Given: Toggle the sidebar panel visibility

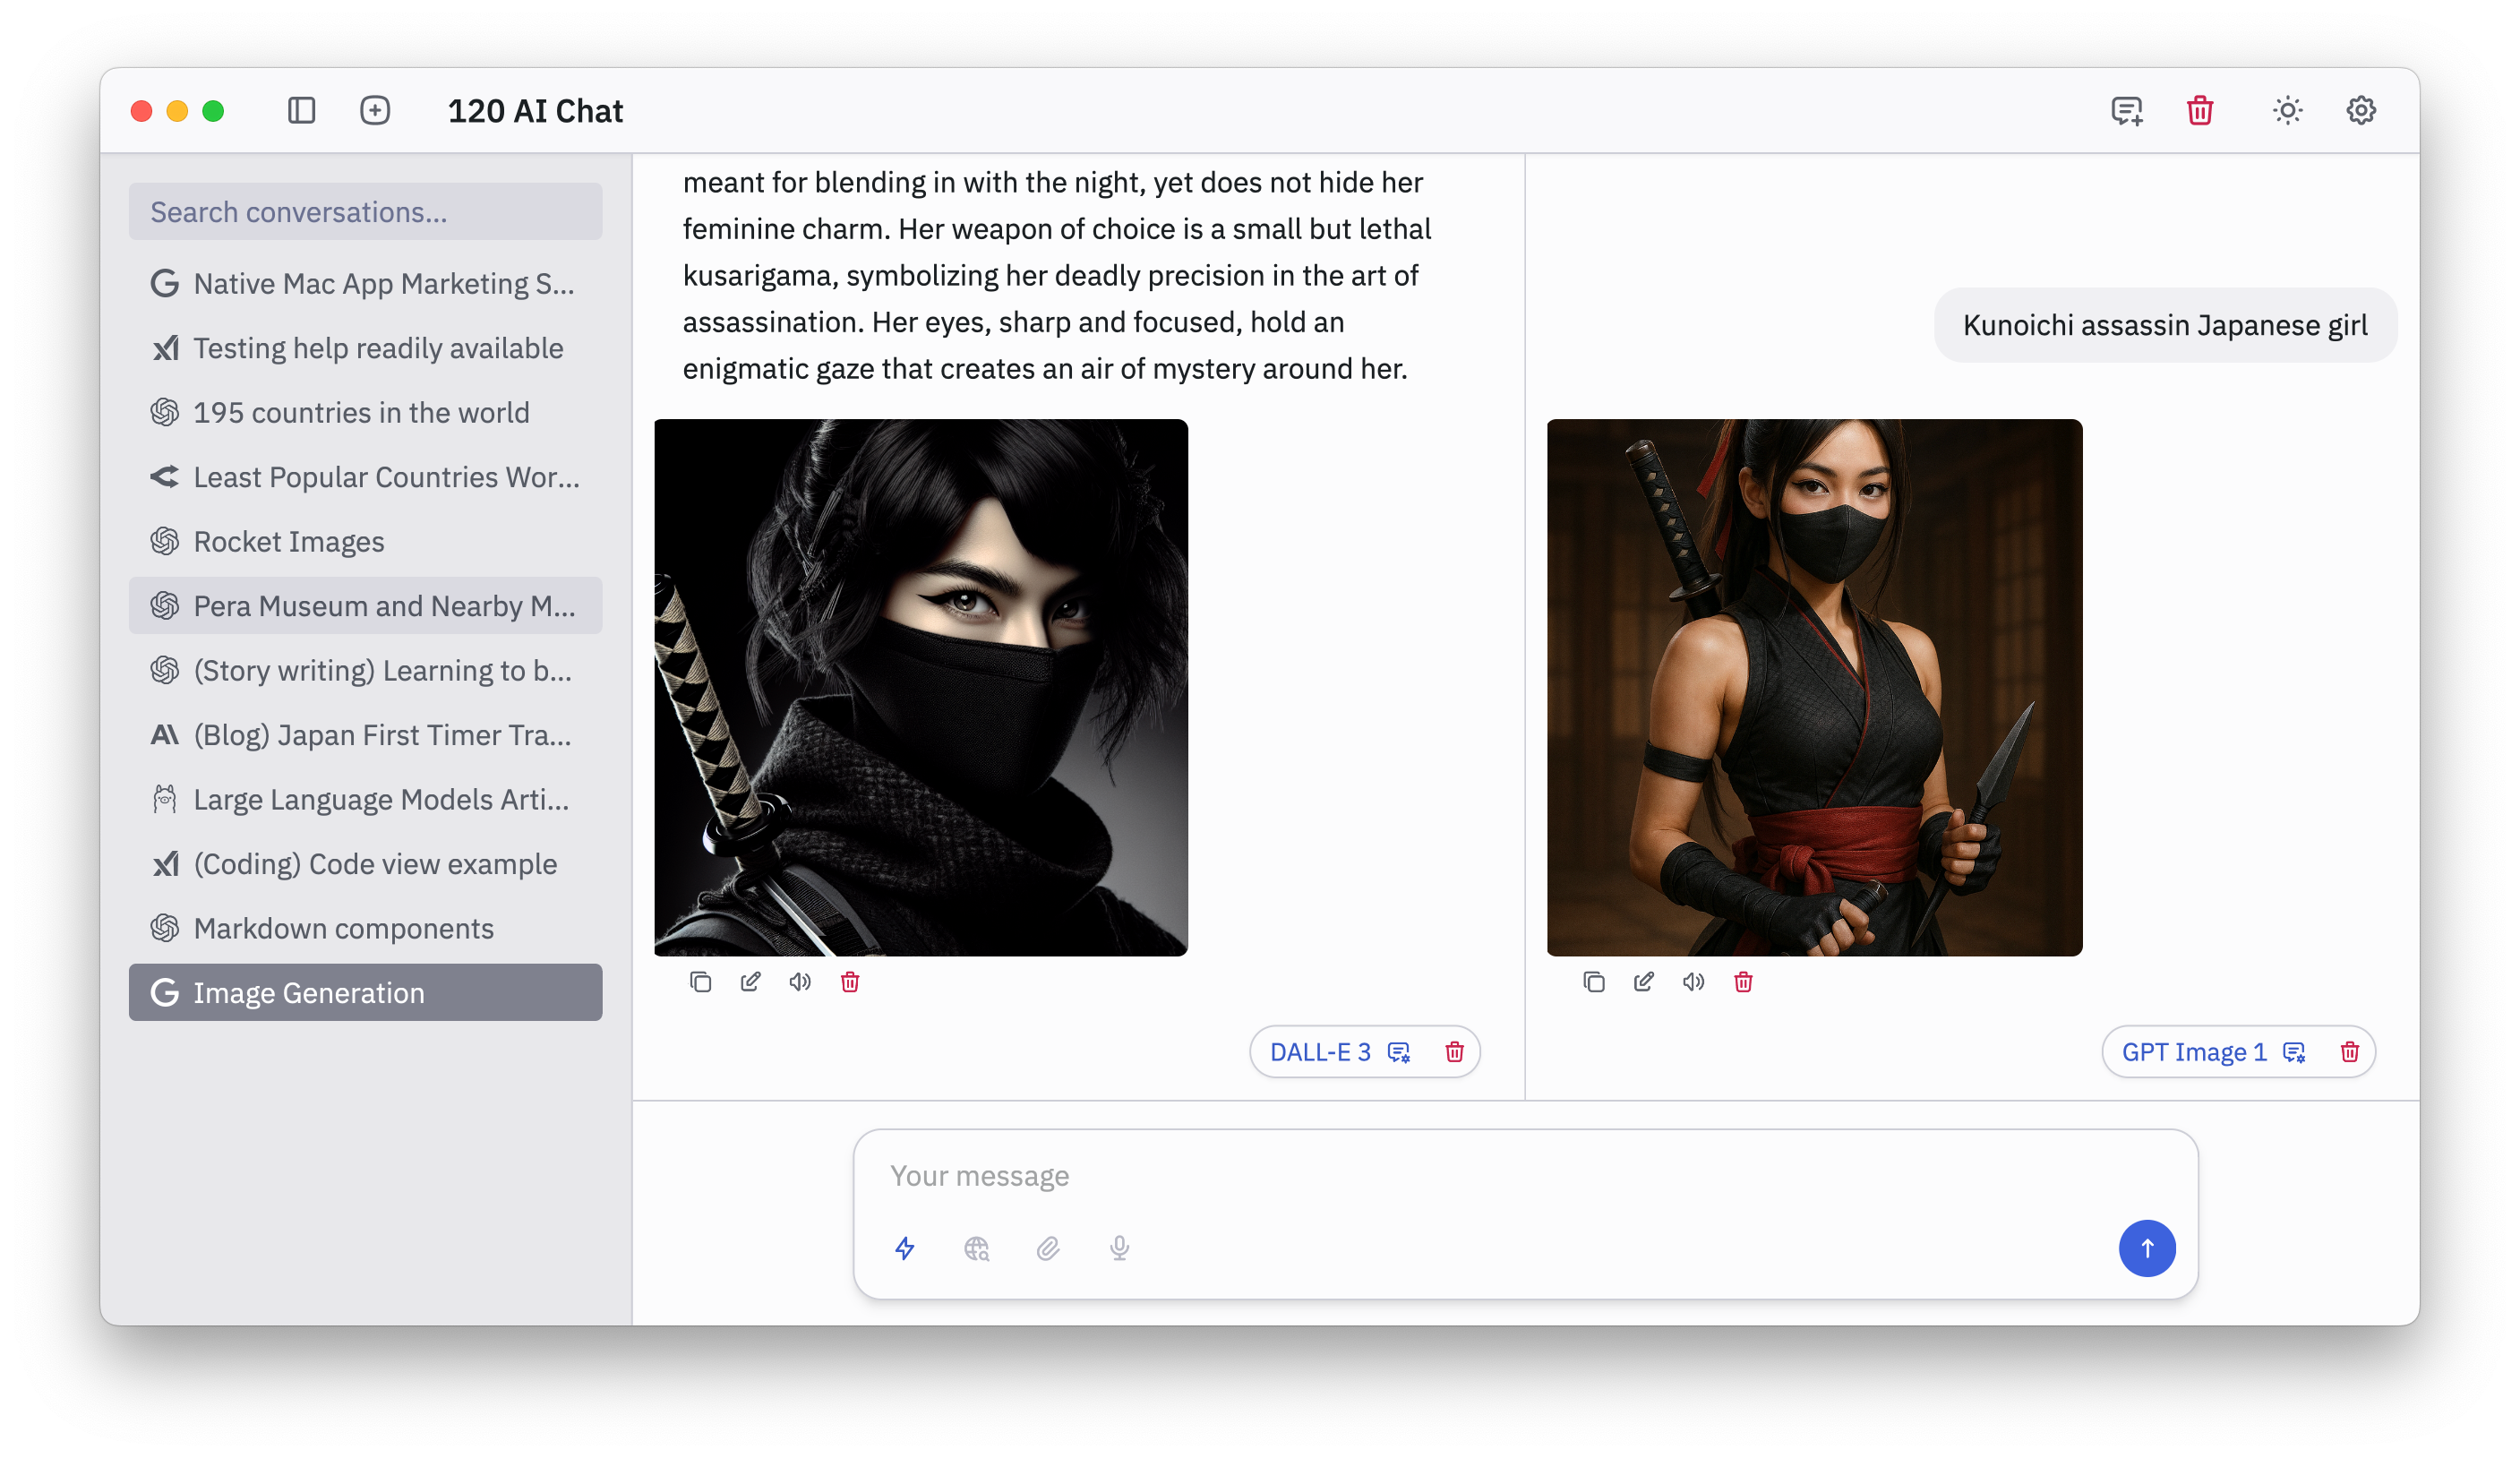Looking at the screenshot, I should coord(301,110).
